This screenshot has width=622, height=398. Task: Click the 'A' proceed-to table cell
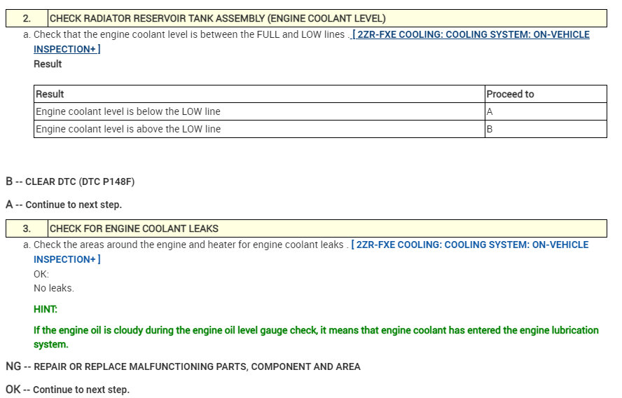click(546, 111)
